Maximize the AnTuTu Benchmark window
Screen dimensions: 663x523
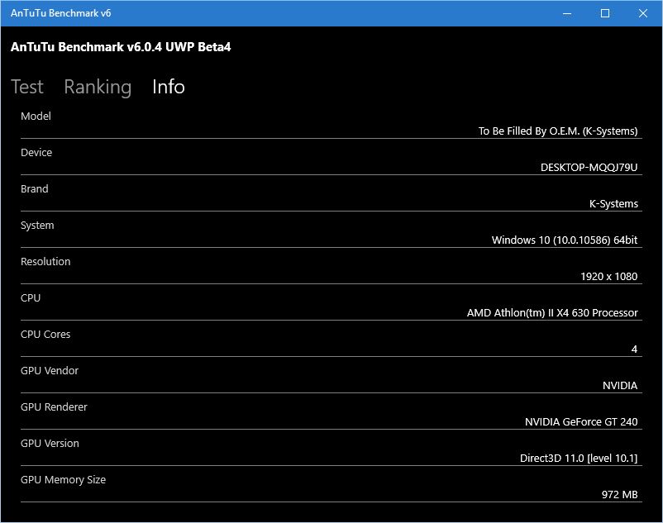pos(605,13)
